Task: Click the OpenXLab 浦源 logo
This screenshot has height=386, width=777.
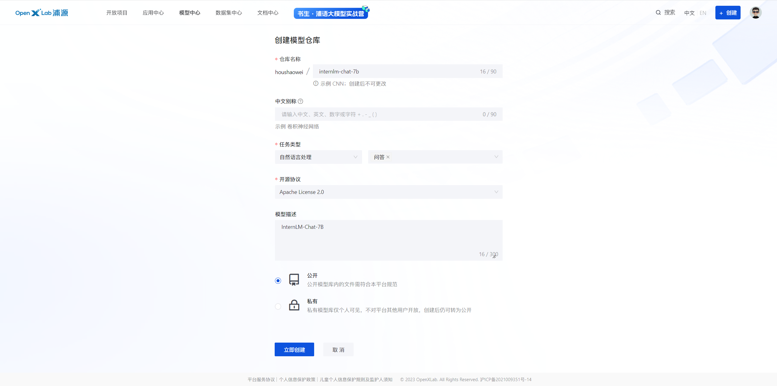Action: pos(42,13)
